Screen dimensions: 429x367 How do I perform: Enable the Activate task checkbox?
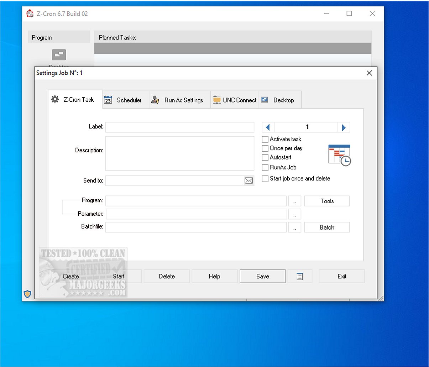click(265, 139)
